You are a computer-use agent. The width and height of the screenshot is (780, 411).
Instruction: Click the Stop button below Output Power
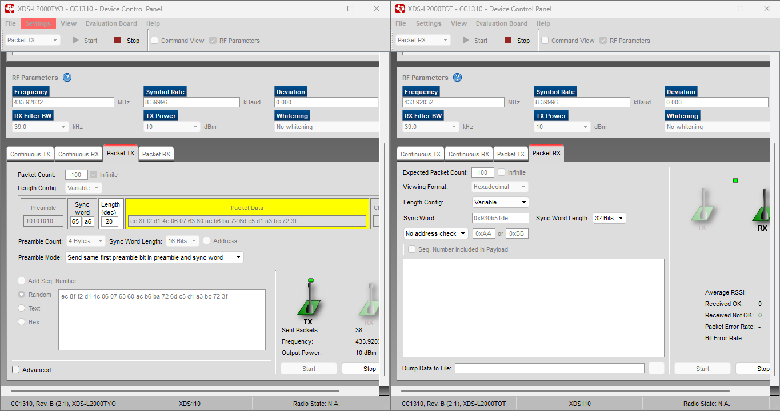pyautogui.click(x=370, y=369)
